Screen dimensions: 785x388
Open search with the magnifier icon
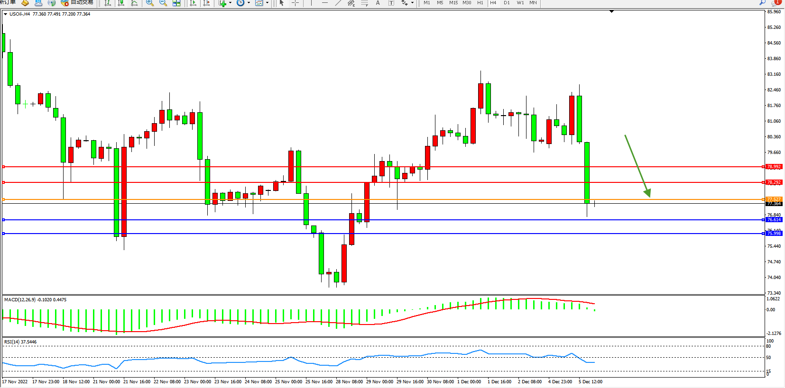click(763, 2)
